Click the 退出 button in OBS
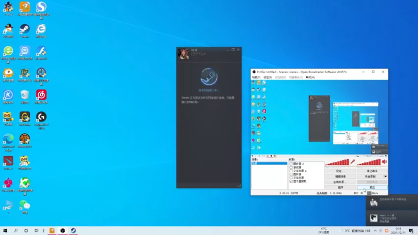 pyautogui.click(x=372, y=187)
